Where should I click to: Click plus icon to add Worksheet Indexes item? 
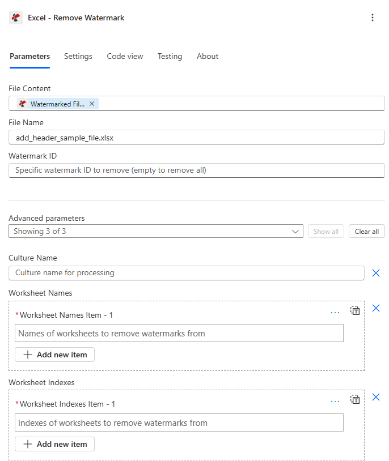coord(28,444)
